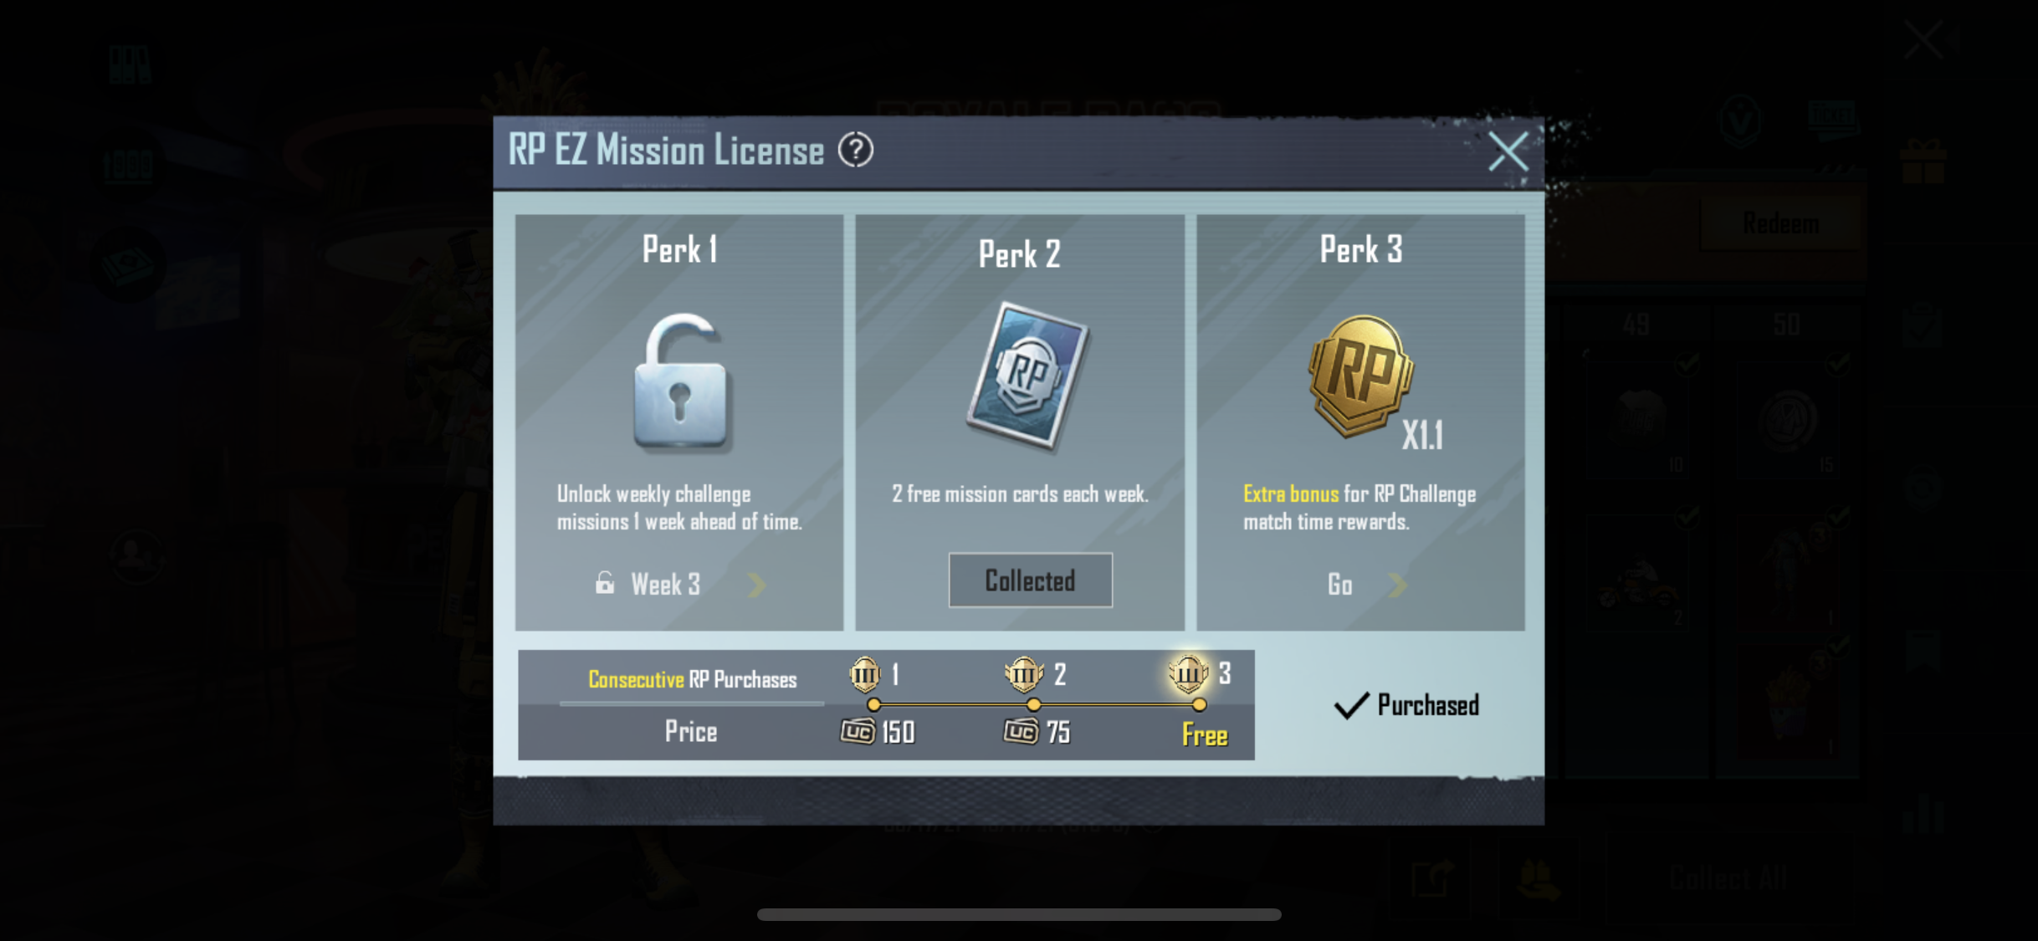Tap the gold RP badge in Perk 3
This screenshot has height=941, width=2038.
coord(1360,376)
